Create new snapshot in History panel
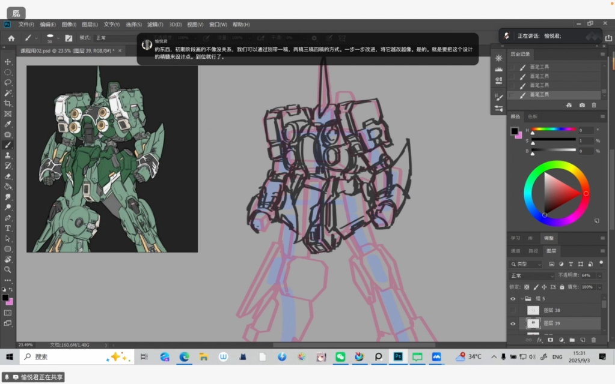The image size is (615, 384). pyautogui.click(x=582, y=105)
